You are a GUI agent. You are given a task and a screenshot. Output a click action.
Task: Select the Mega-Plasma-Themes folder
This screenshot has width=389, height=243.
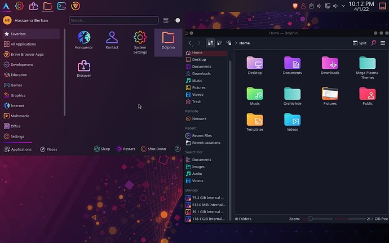click(x=368, y=68)
